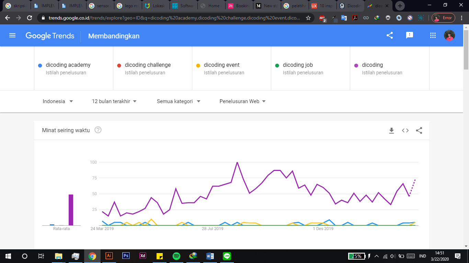Open Adobe XD from the taskbar

(142, 256)
